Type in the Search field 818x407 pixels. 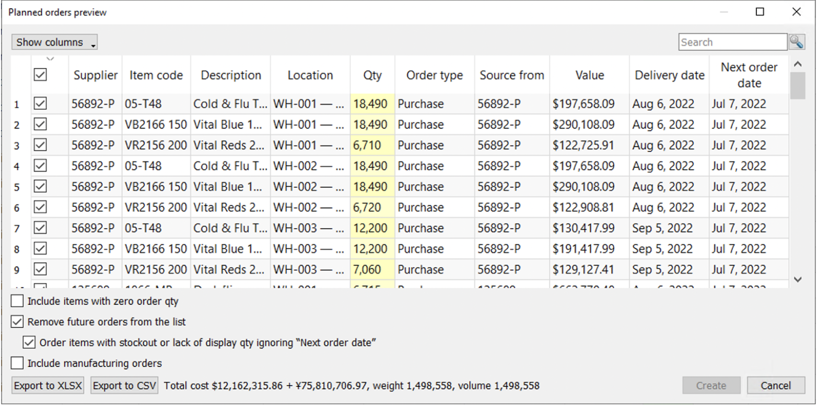coord(731,42)
